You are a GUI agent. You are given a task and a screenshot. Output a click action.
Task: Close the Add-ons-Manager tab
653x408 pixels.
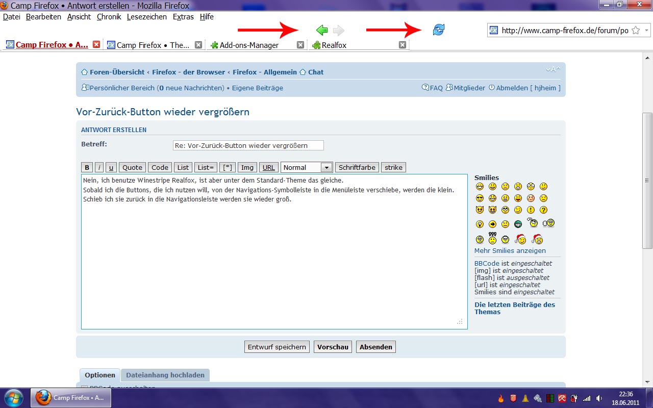[x=300, y=45]
